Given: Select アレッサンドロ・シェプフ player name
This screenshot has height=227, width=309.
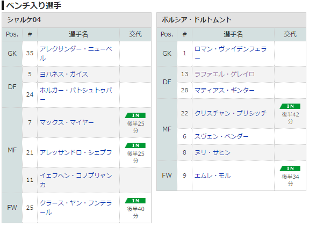Looking at the screenshot, I should [76, 152].
